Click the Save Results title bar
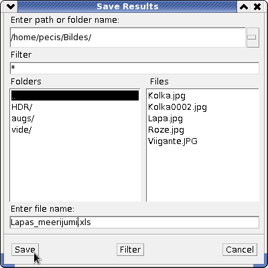 pos(127,7)
